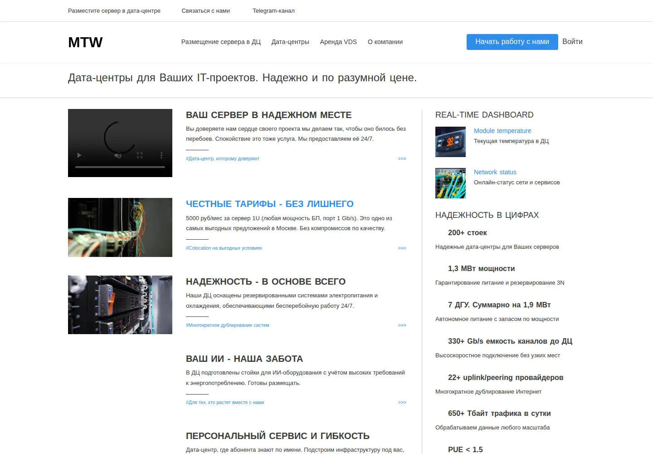Click the heading Честные тарифы - без лишнего
Screen dimensions: 653x454
pyautogui.click(x=270, y=204)
